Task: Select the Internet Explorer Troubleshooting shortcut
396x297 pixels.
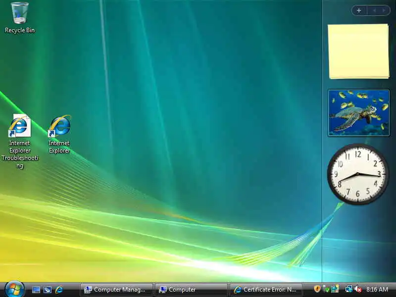Action: [20, 142]
